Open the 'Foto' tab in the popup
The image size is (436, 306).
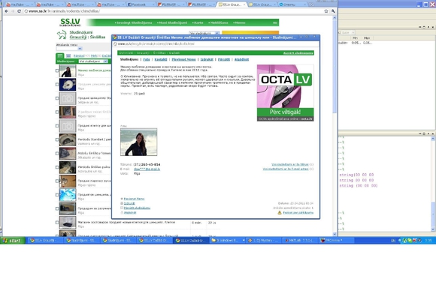coord(147,59)
